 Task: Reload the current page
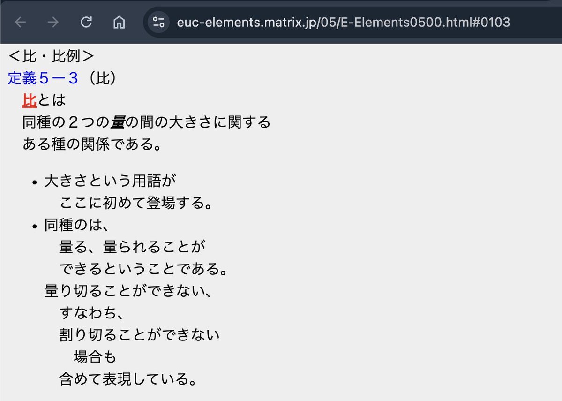[86, 22]
